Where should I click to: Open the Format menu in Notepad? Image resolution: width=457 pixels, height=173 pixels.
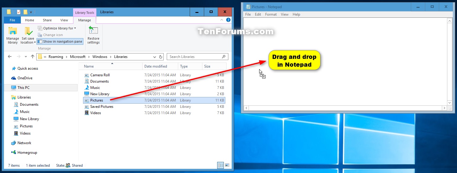[271, 14]
